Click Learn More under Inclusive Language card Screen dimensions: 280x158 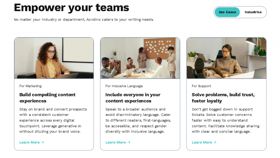coord(115,142)
